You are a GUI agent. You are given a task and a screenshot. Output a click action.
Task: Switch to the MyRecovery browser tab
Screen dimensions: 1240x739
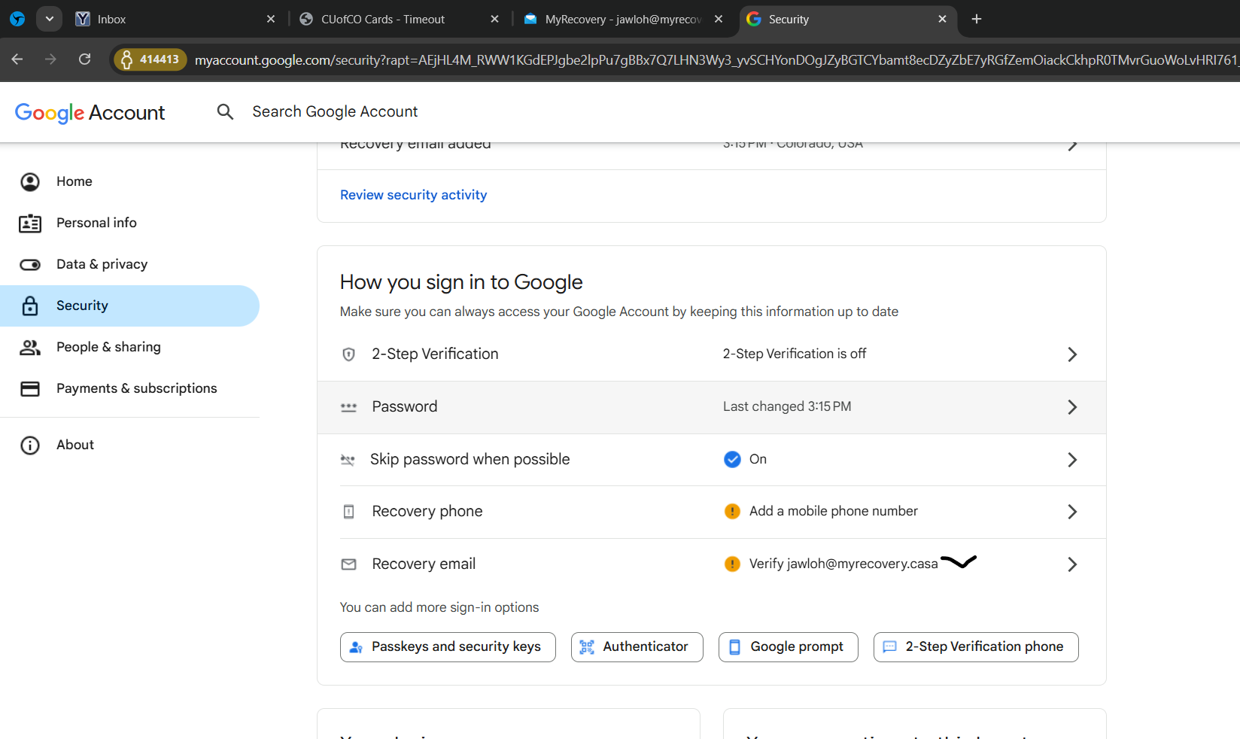point(622,20)
